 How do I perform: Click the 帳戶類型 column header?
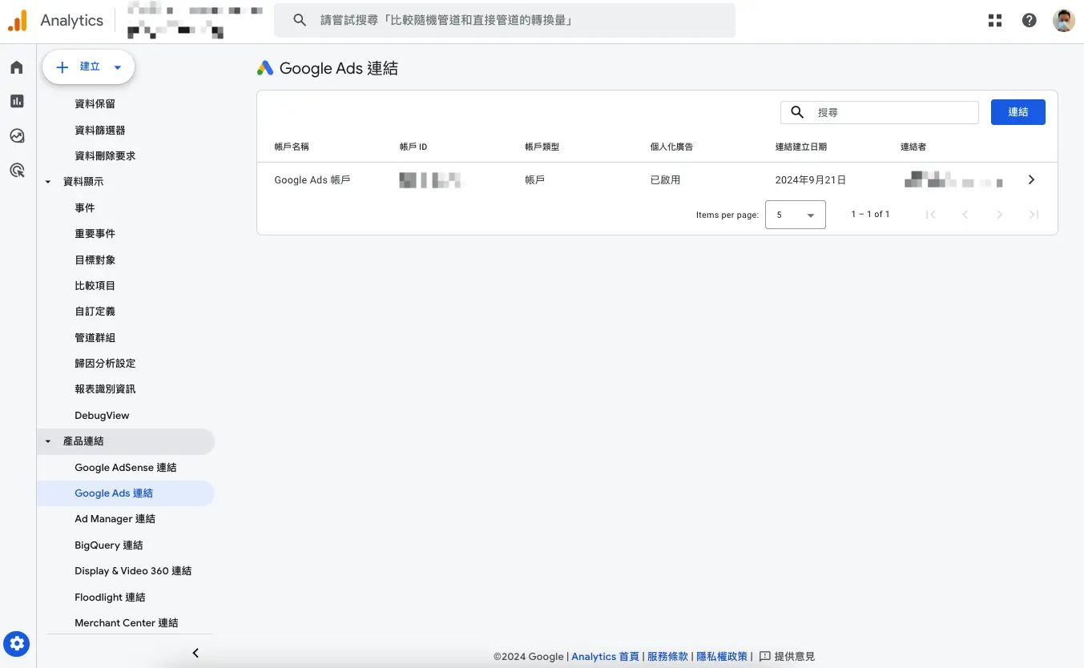point(542,147)
